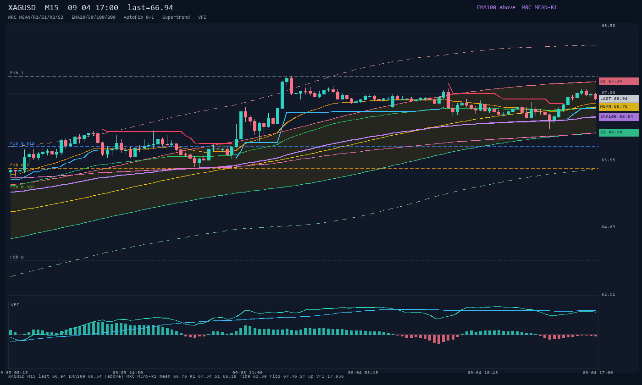The image size is (642, 385).
Task: Click the Supertrend indicator label
Action: coord(176,17)
